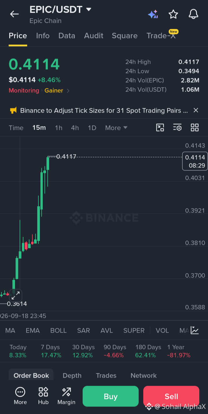Switch to the Audit tab
The image size is (208, 414).
94,36
